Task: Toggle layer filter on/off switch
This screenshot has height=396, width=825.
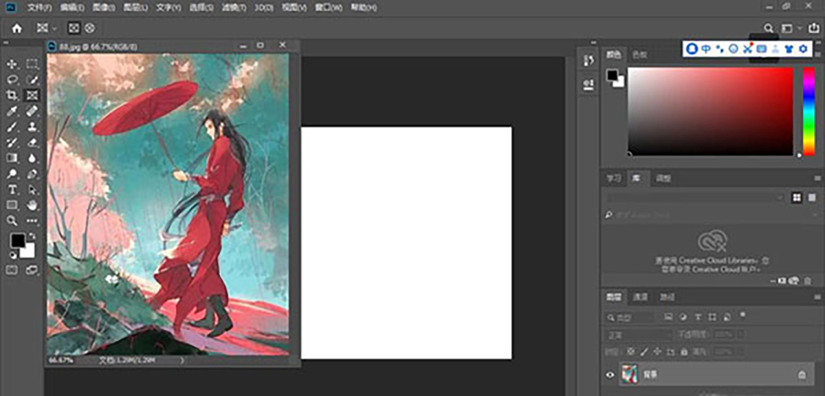Action: point(742,314)
